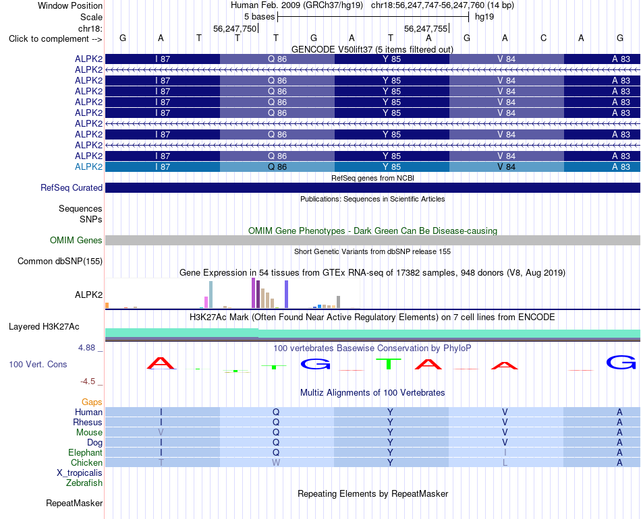Click the OMIM Genes label

76,240
